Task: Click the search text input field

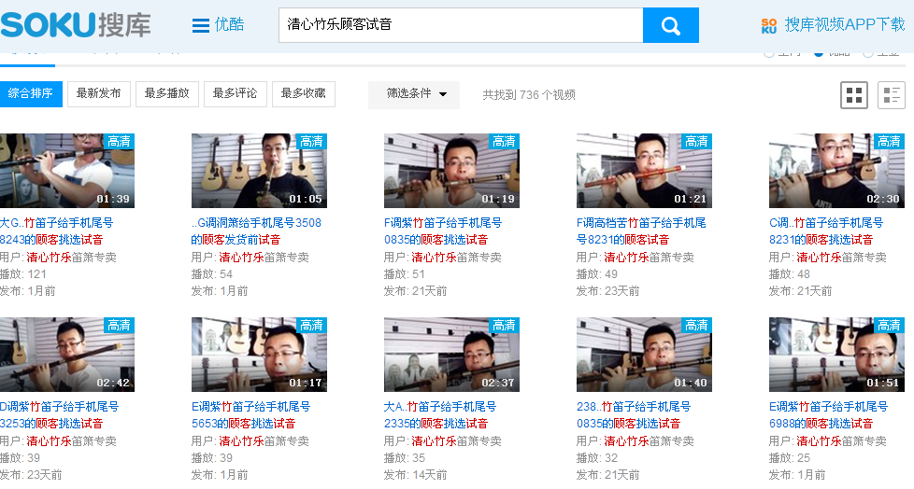Action: [x=460, y=25]
